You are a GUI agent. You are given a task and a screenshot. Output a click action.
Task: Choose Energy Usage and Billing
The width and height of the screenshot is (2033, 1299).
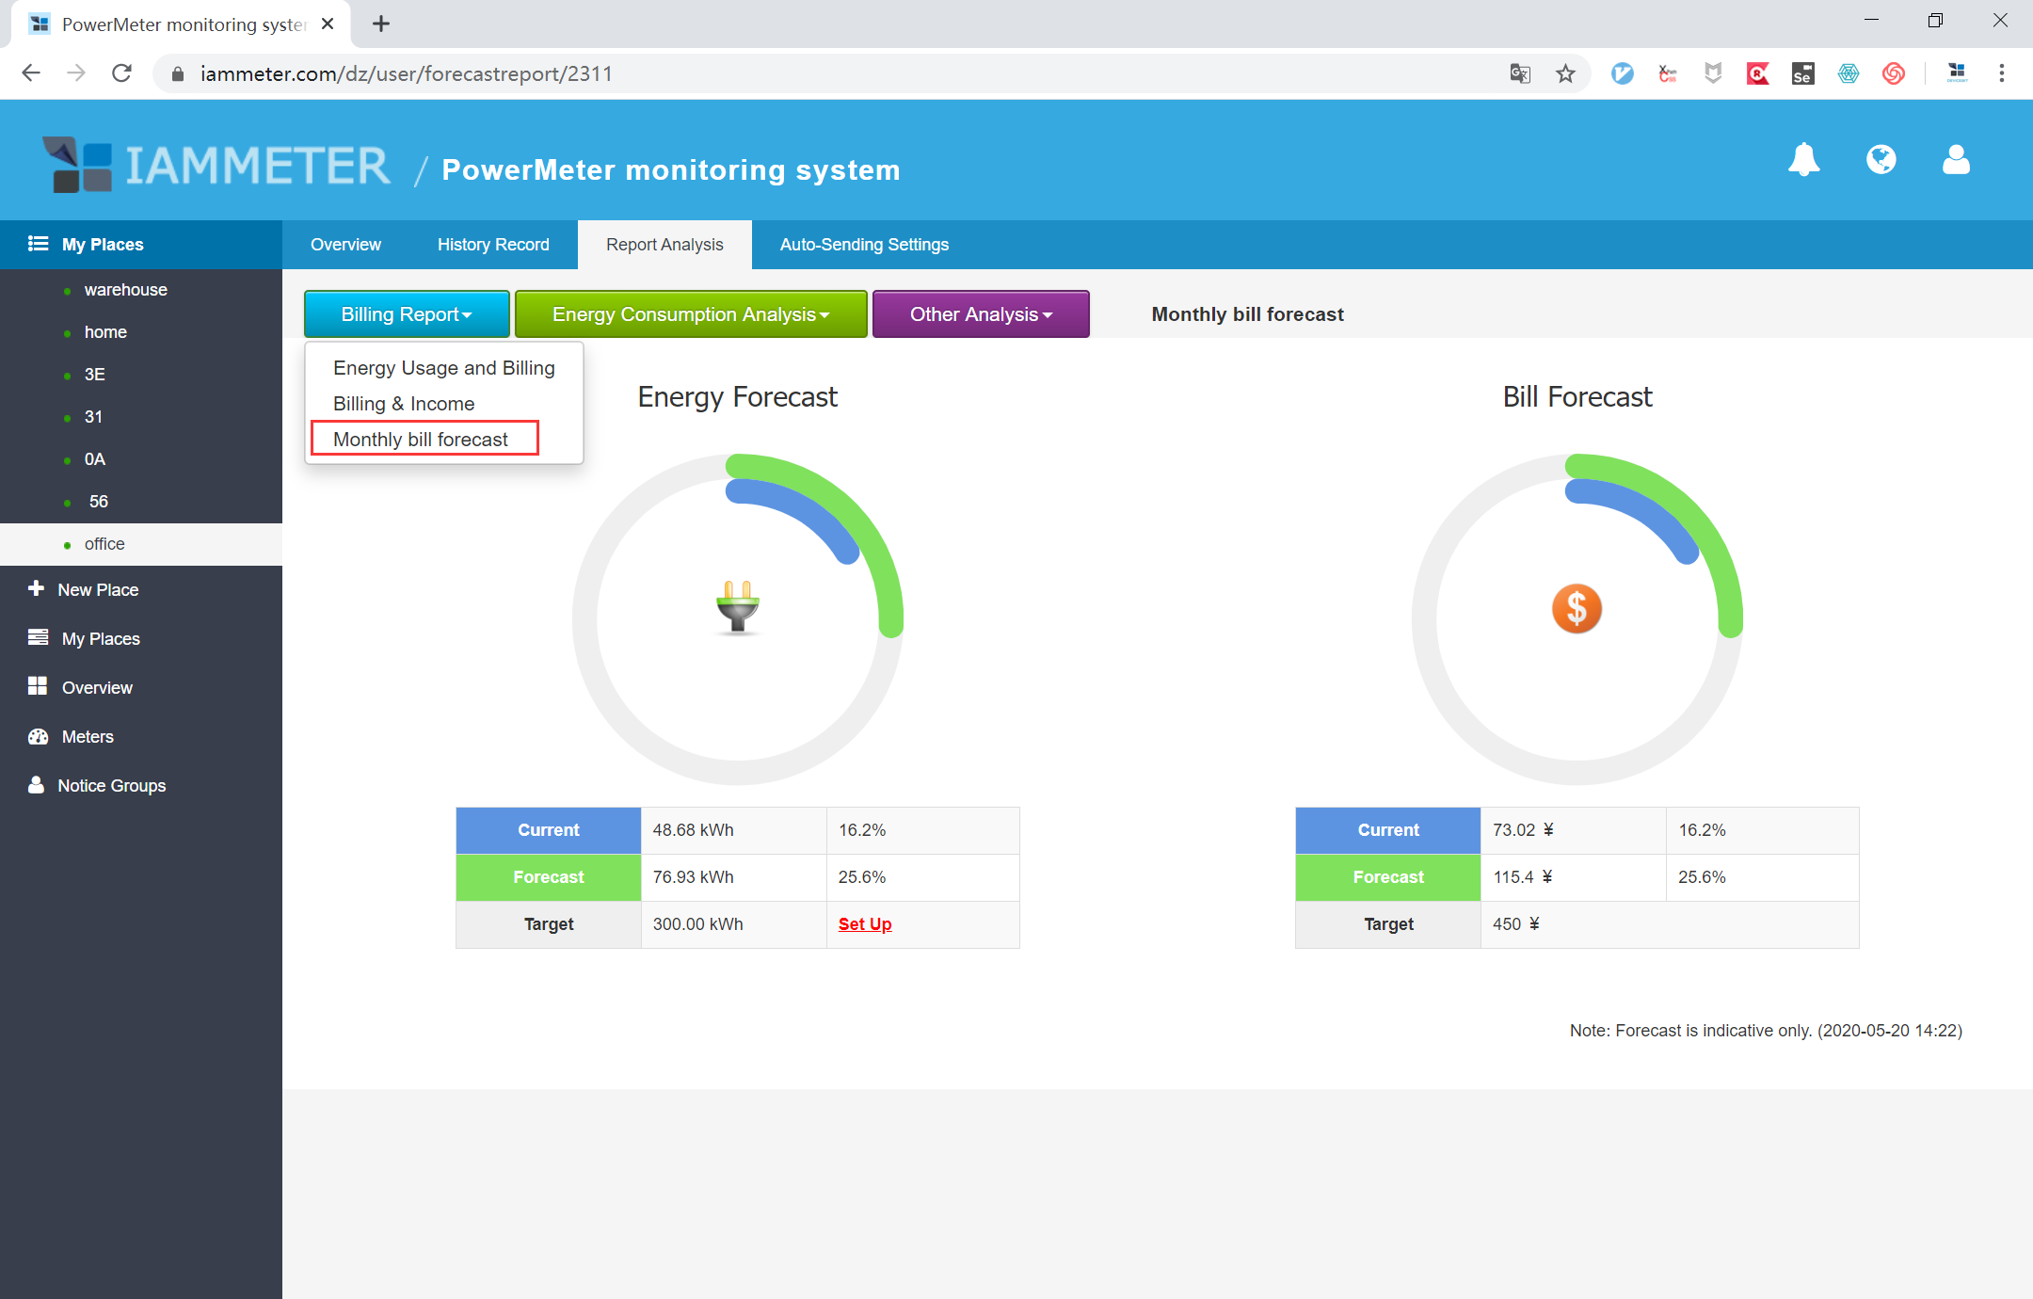point(443,368)
